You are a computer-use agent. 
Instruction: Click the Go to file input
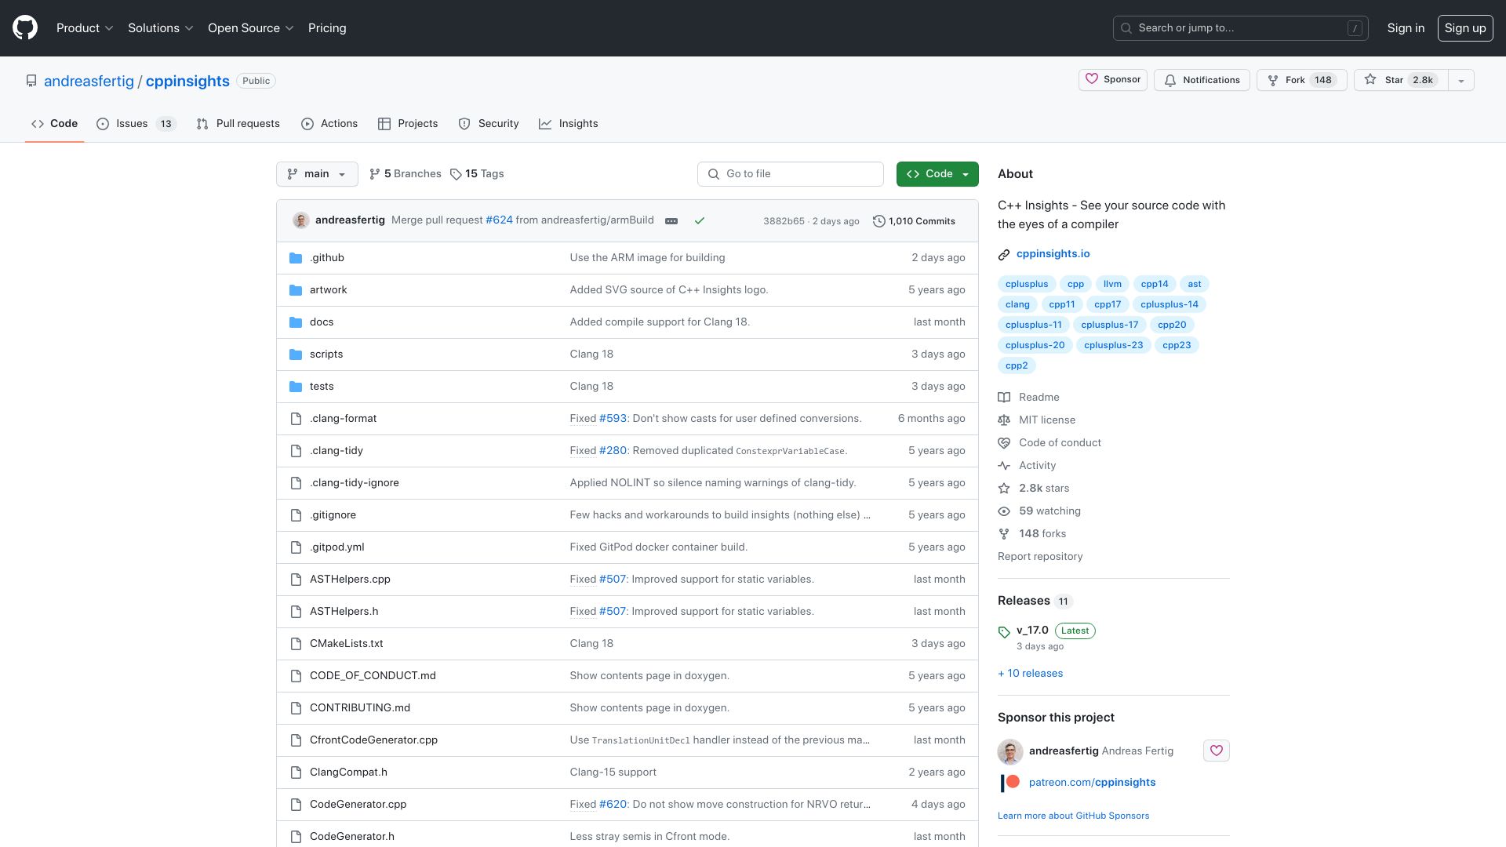click(791, 174)
